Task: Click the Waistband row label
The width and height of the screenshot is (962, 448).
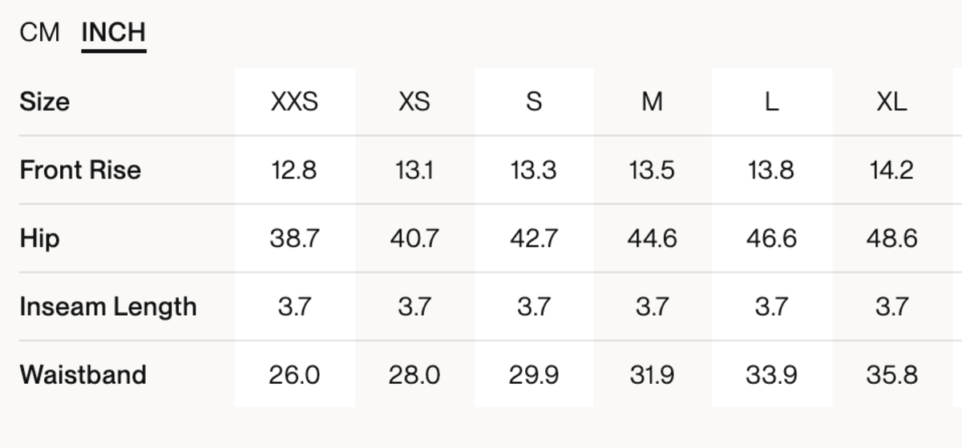Action: (83, 375)
